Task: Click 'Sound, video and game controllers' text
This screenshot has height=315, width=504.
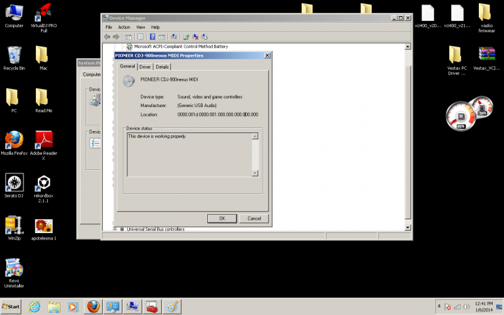Action: (x=210, y=97)
